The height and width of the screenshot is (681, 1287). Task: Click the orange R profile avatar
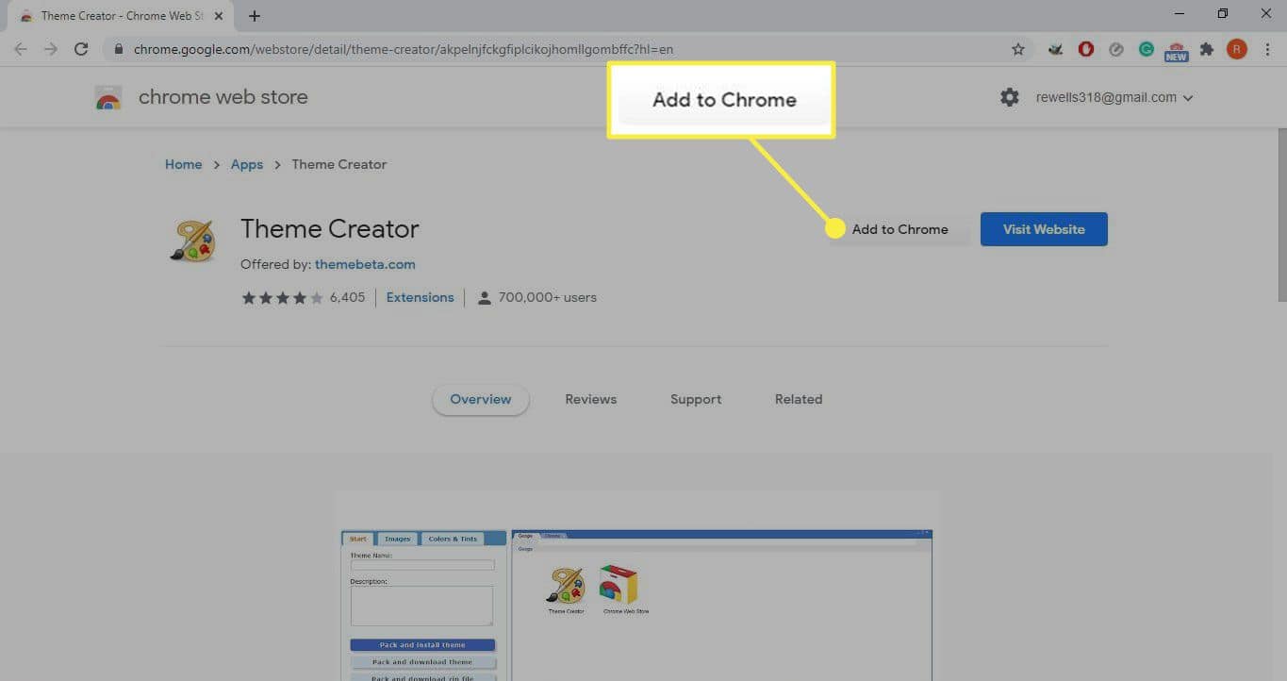tap(1237, 49)
